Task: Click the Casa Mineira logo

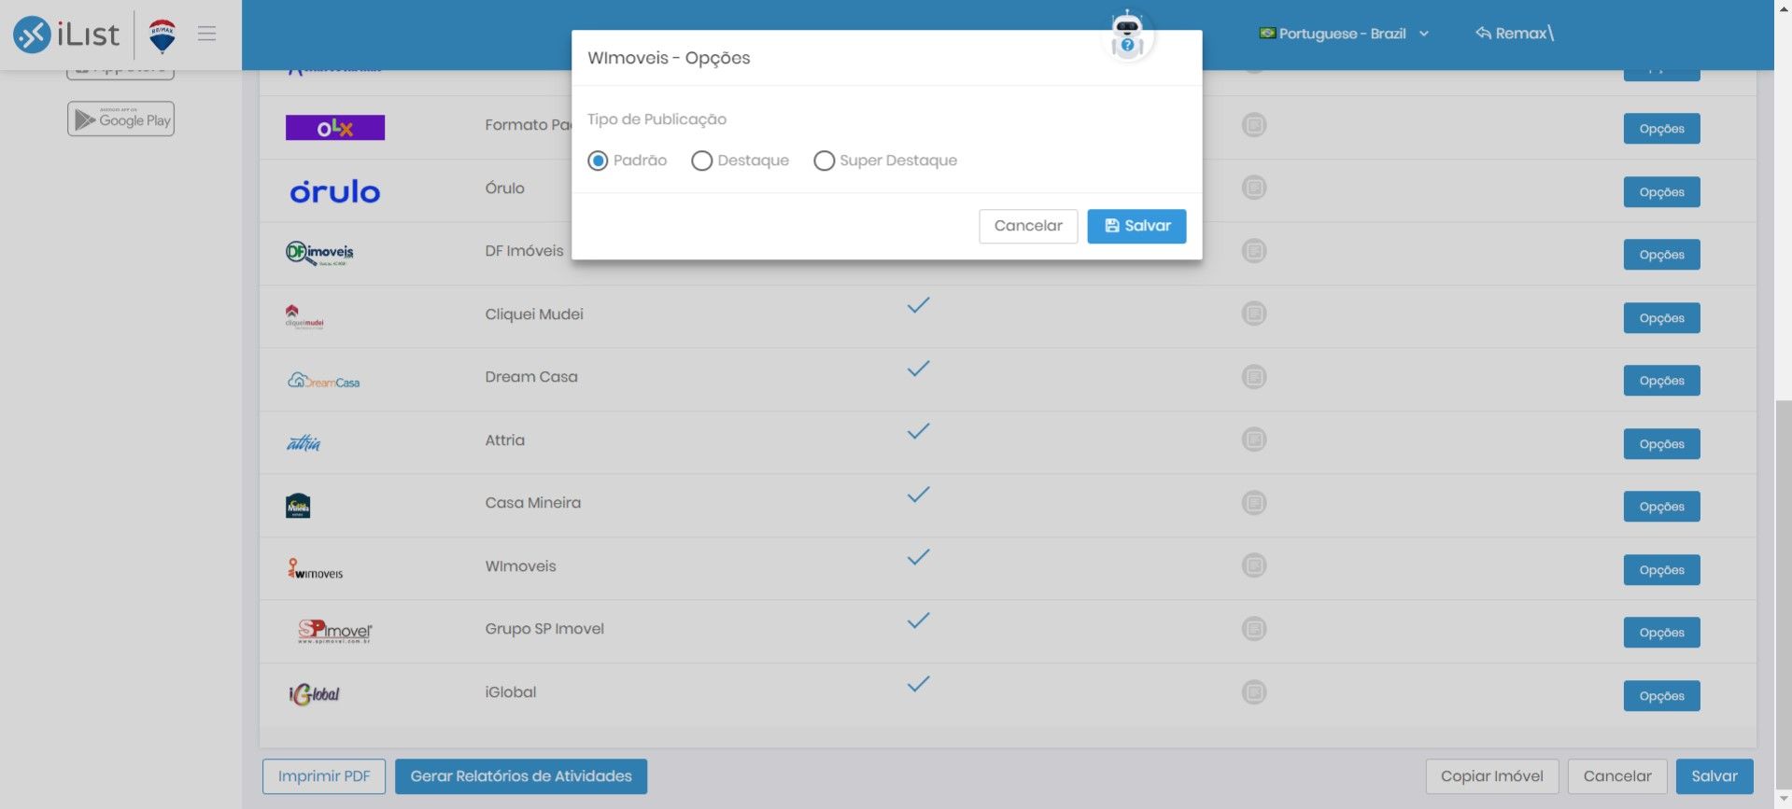Action: [x=298, y=506]
